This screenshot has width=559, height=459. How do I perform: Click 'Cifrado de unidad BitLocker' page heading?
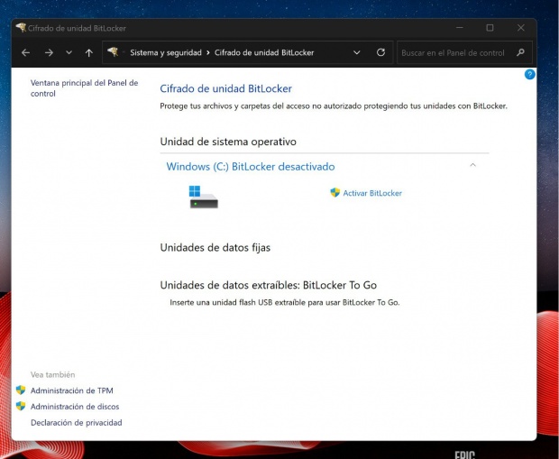coord(225,88)
